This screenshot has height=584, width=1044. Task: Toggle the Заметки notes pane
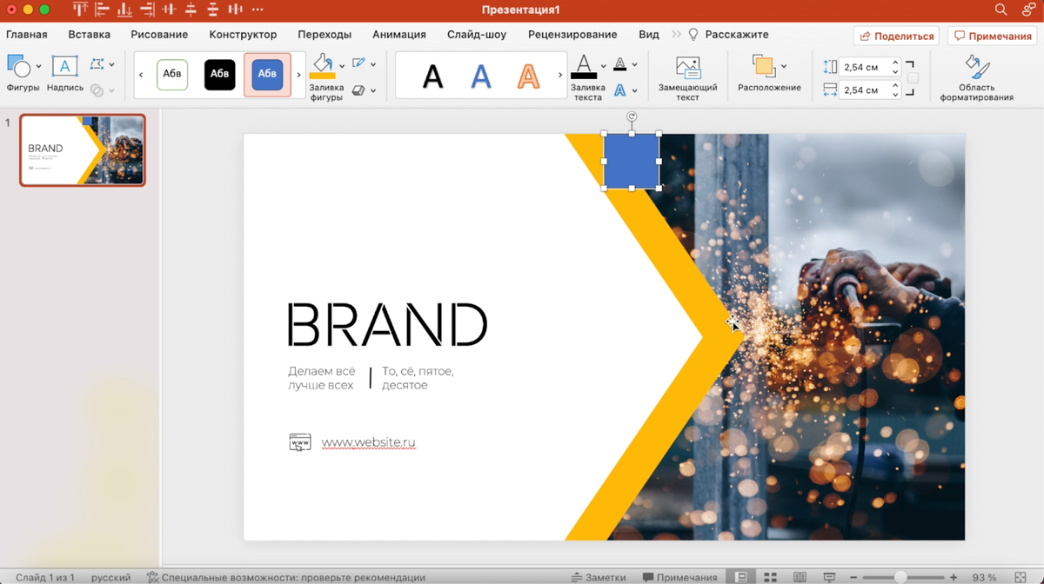599,577
